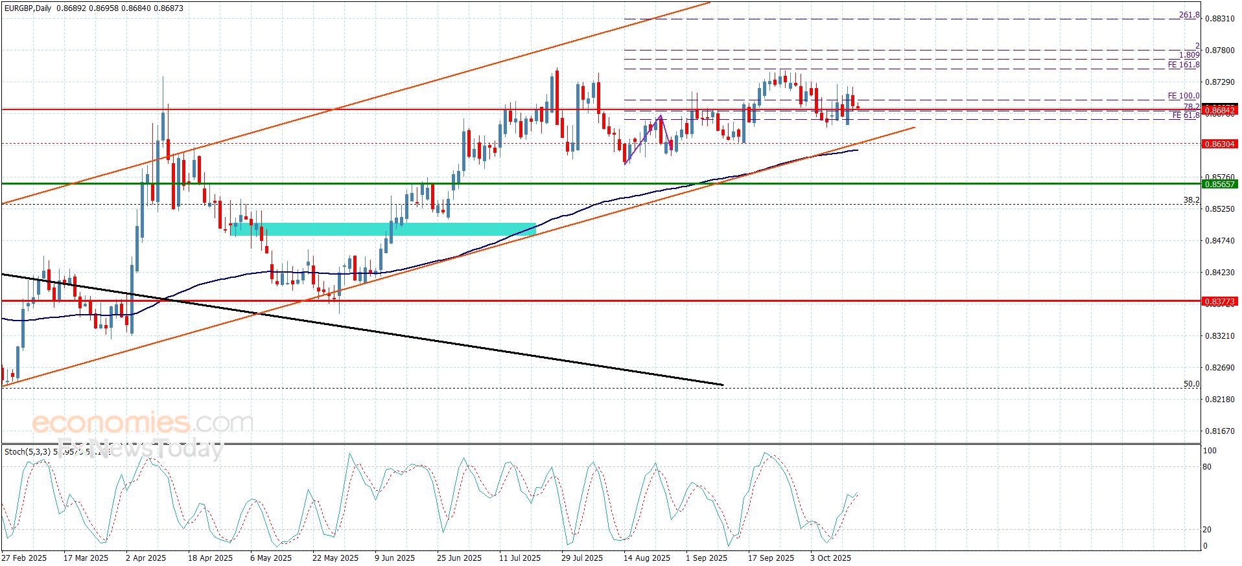This screenshot has width=1242, height=566.
Task: Click the FE 100.0 Fibonacci label
Action: click(x=1183, y=96)
